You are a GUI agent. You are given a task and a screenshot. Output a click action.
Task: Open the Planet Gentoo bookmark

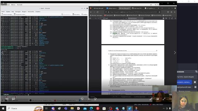click(x=157, y=15)
